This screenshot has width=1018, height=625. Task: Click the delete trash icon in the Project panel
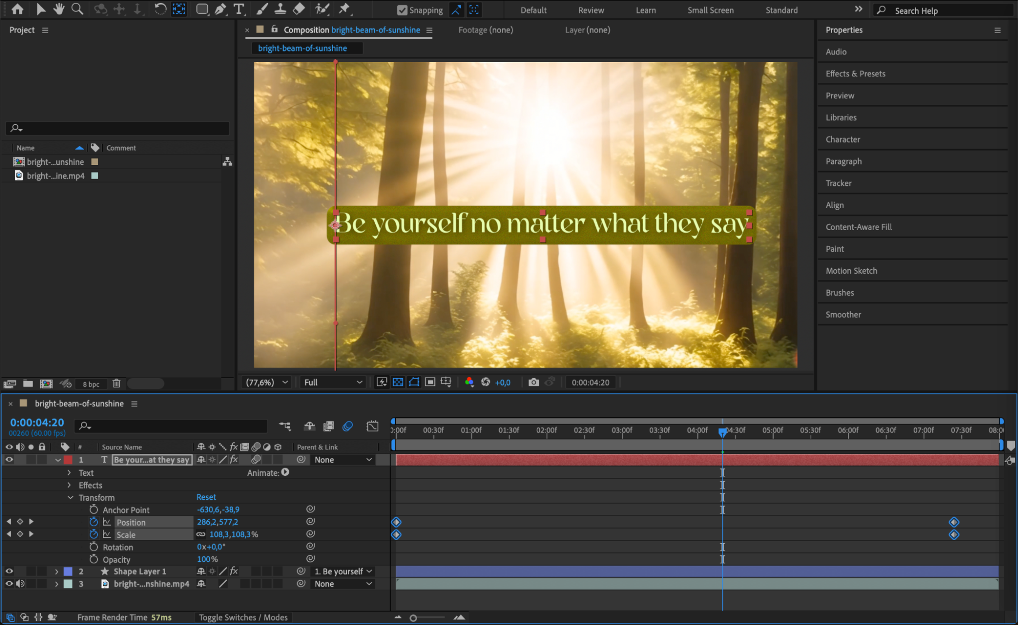pos(116,384)
